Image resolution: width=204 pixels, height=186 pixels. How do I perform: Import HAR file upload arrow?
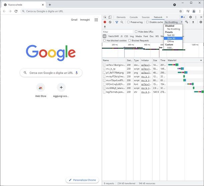[193, 22]
